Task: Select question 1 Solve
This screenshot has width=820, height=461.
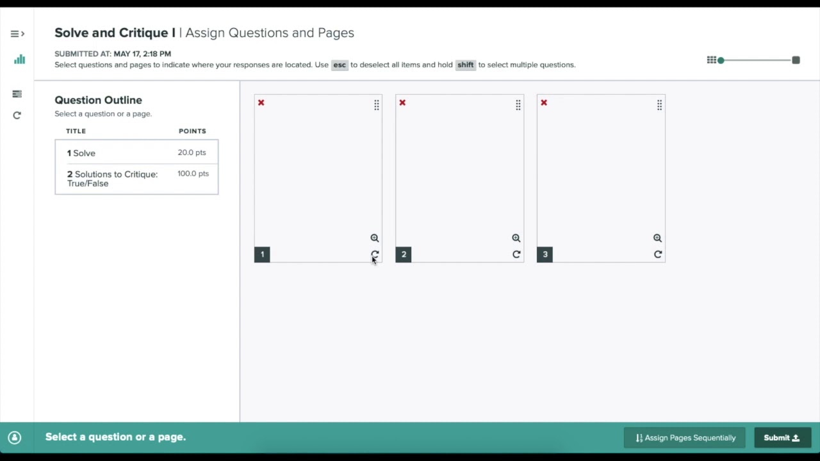Action: pos(136,153)
